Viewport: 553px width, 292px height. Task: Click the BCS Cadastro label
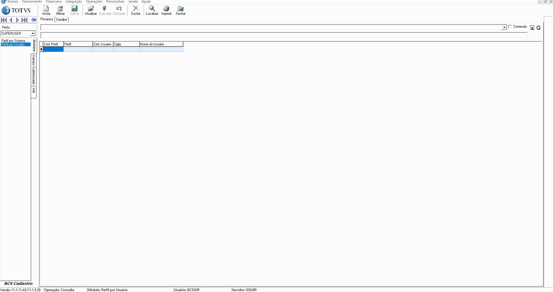pos(18,283)
